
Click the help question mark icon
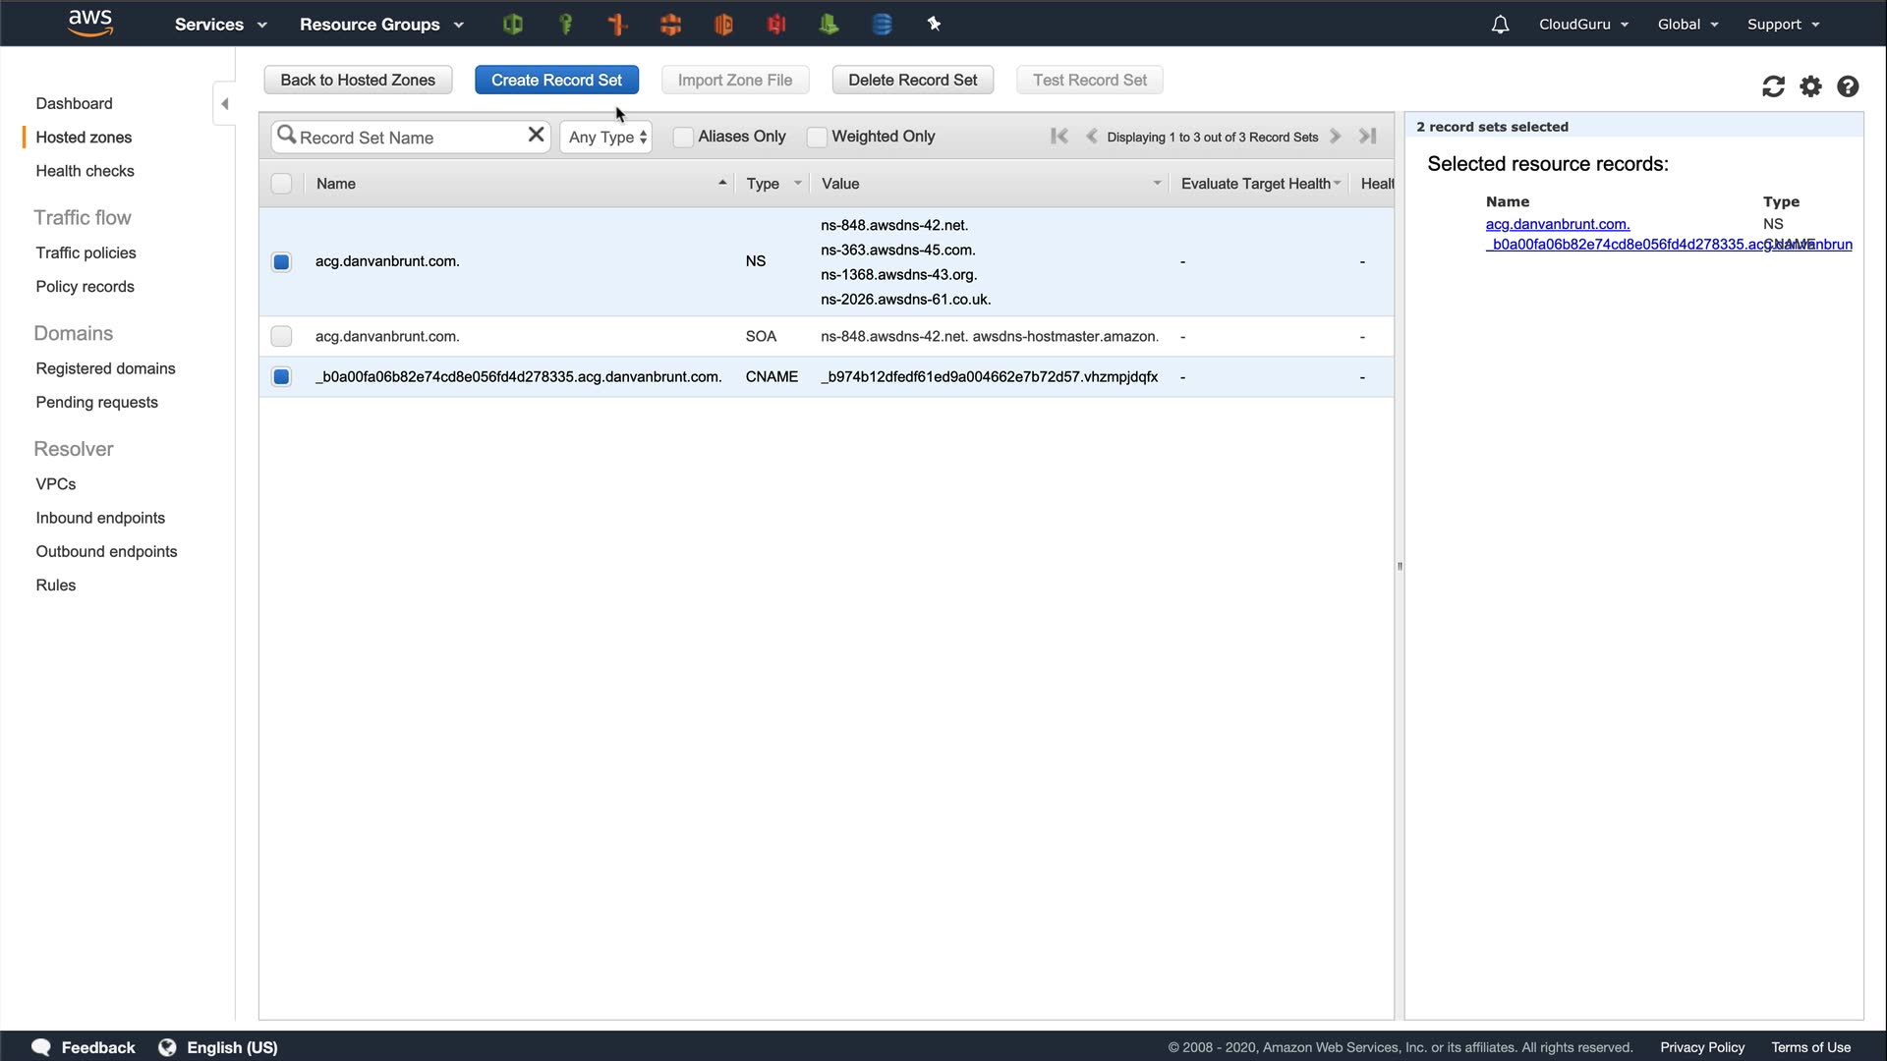(1848, 86)
